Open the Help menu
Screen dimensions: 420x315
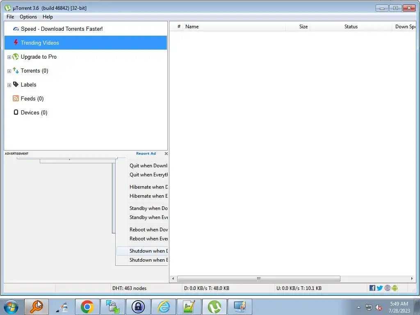point(48,16)
